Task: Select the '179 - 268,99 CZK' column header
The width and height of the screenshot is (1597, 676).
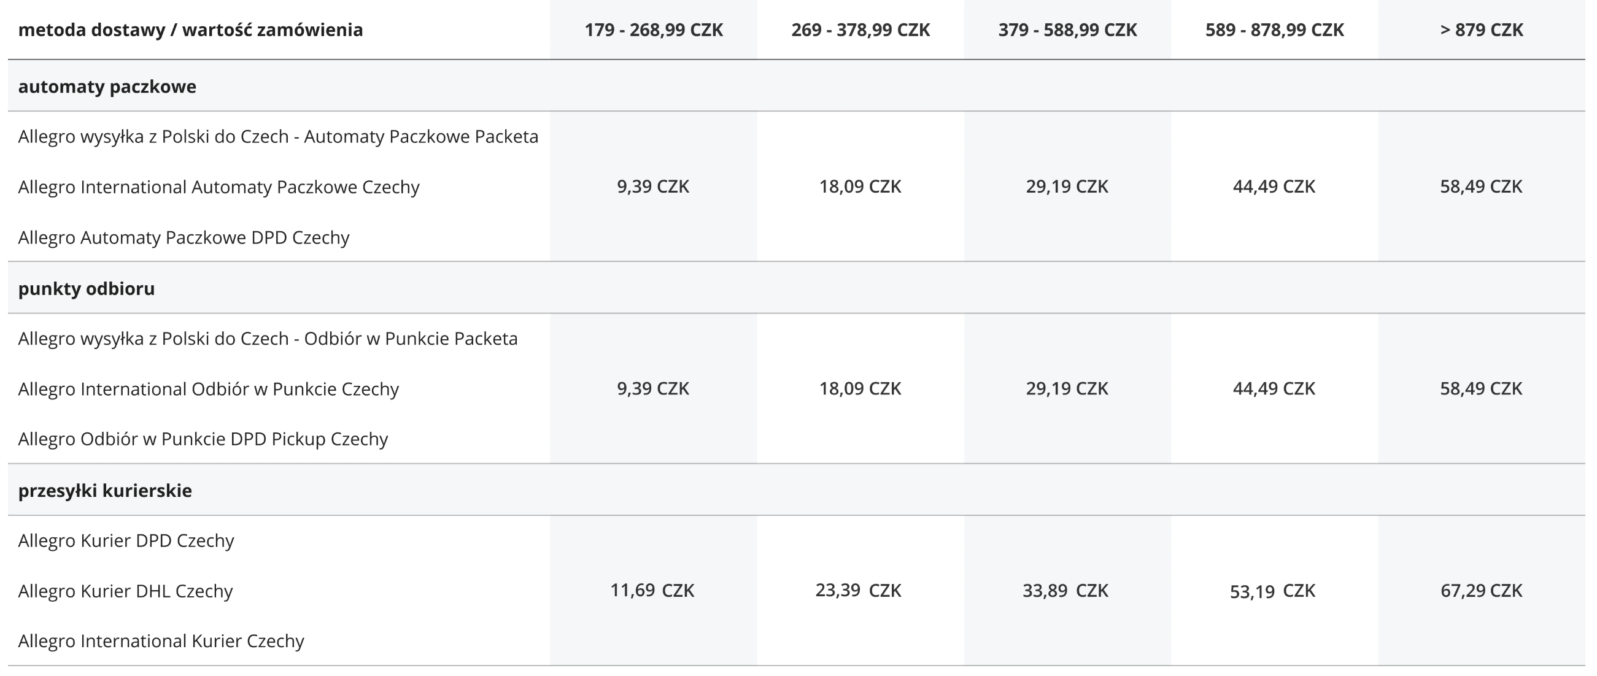Action: 654,29
